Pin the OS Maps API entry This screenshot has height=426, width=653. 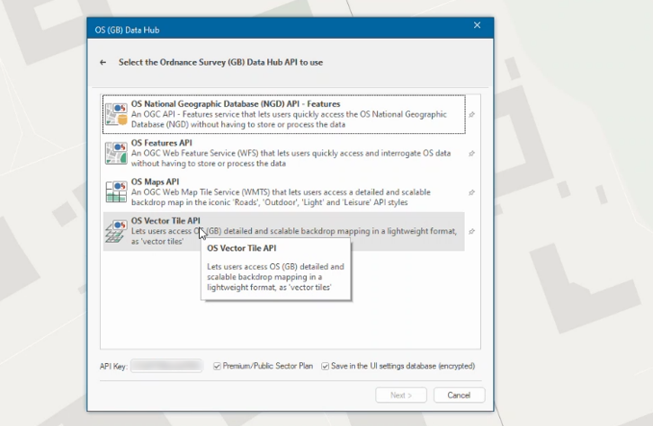(471, 192)
